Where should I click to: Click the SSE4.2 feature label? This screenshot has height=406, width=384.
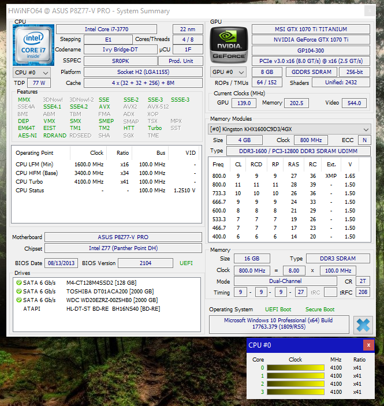[x=79, y=107]
